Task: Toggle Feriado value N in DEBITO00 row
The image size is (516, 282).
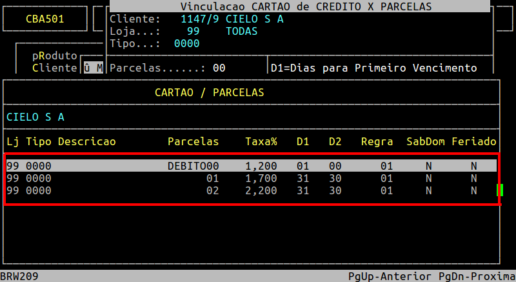Action: point(473,166)
